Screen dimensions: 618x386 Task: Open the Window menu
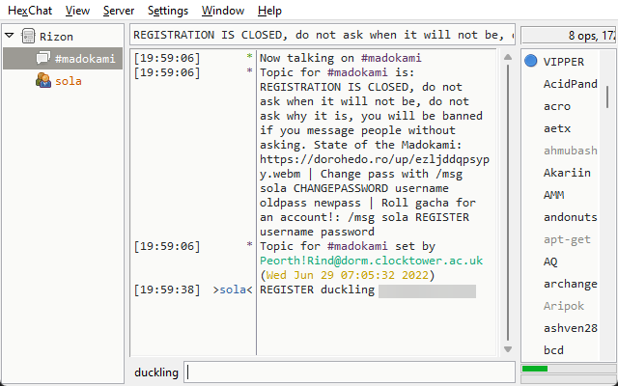tap(223, 11)
